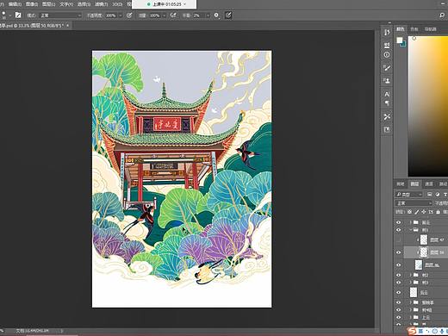Click the microphone icon in the Sogou IME bar

pos(442,332)
